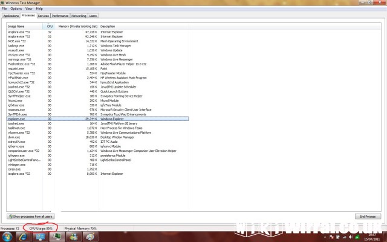Open network signal icon in tray
387x242 pixels.
[345, 237]
